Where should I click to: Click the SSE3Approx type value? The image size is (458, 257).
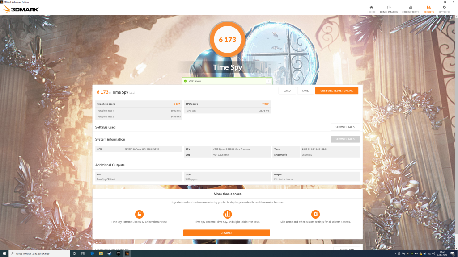(x=191, y=179)
